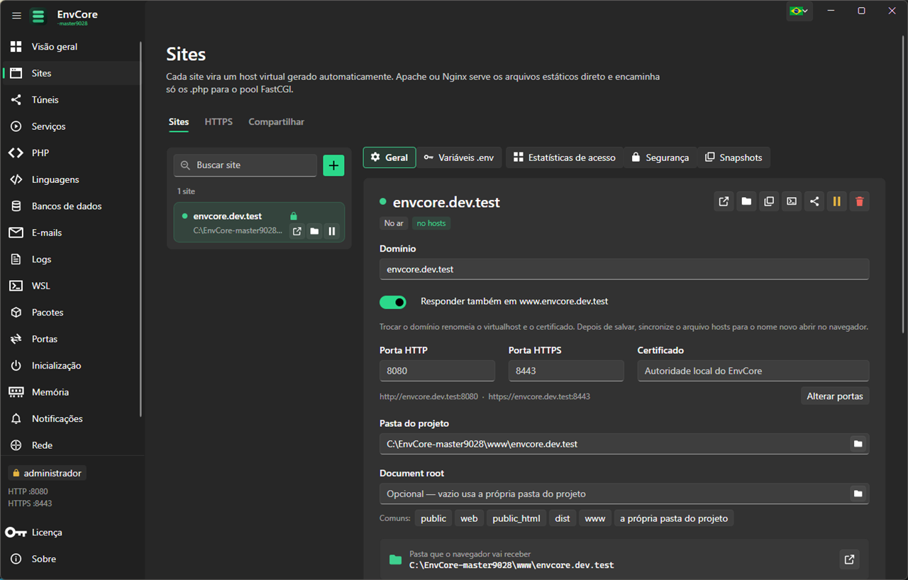Share the site using the share icon

814,201
